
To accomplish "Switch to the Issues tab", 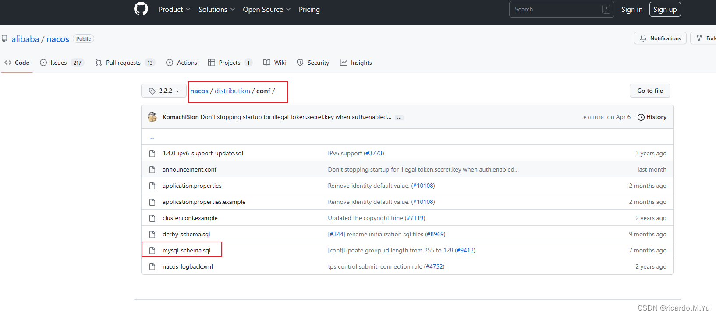I will click(62, 63).
